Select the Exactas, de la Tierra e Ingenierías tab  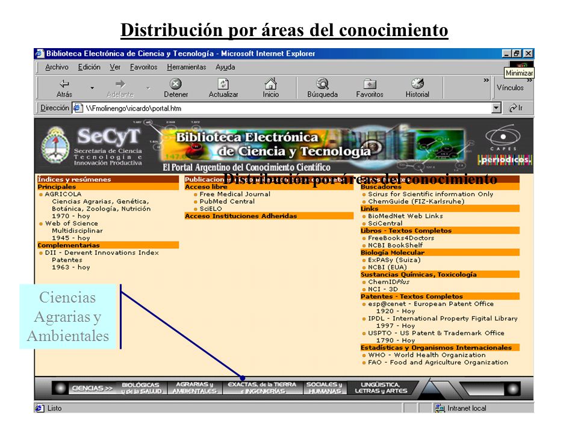(x=262, y=388)
